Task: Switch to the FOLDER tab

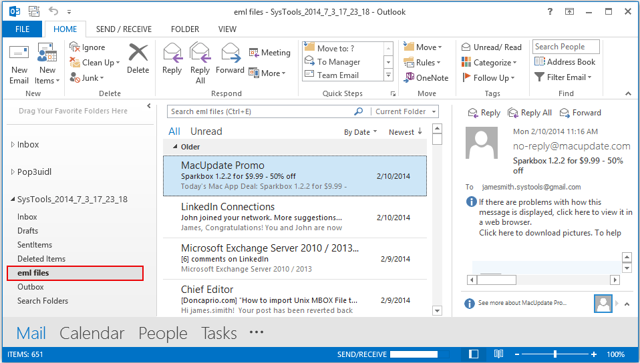Action: pos(185,29)
